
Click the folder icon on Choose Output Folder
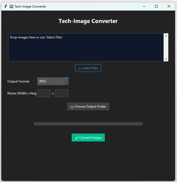click(72, 107)
